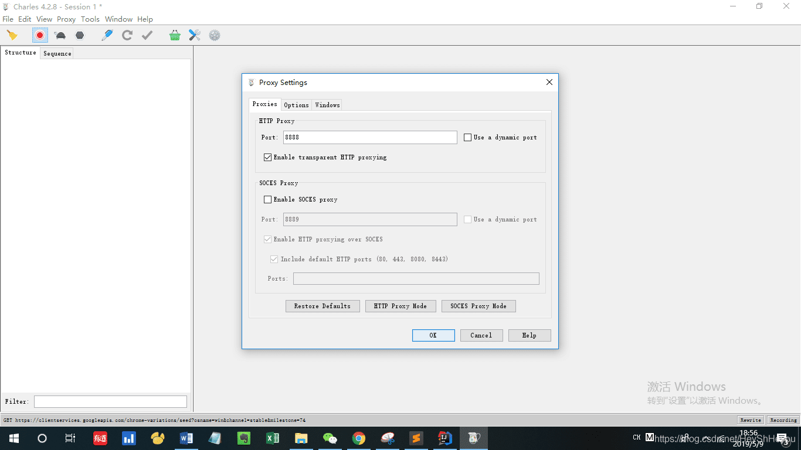Image resolution: width=801 pixels, height=450 pixels.
Task: Toggle dynamic port checkbox under SOCKS Proxy
Action: [467, 220]
